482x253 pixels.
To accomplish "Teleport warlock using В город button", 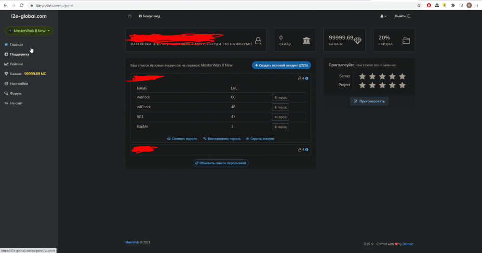I will (280, 97).
